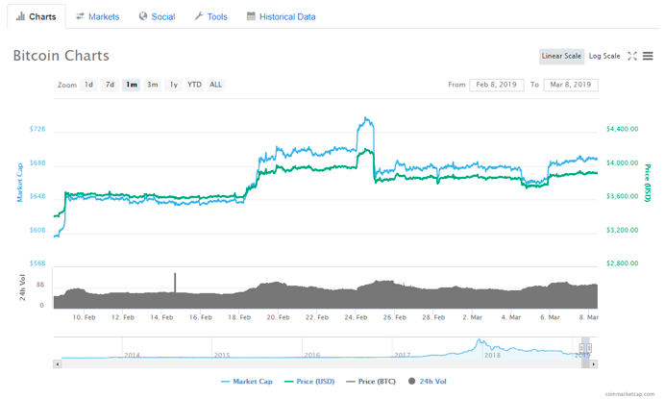
Task: Click the Tools wrench icon
Action: pyautogui.click(x=199, y=16)
